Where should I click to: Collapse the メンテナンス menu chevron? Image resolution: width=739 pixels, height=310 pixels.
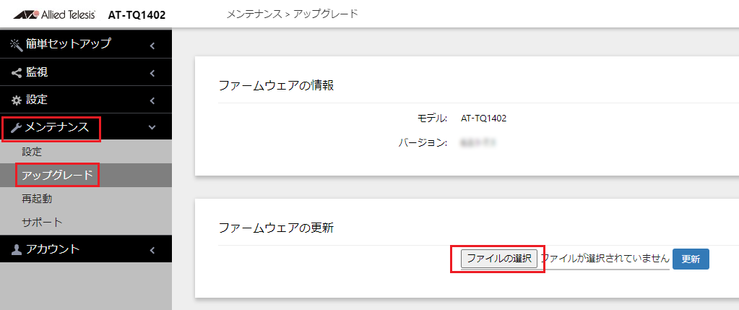pos(152,128)
